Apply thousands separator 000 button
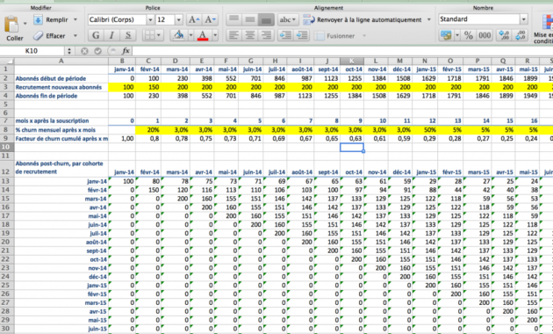The image size is (553, 334). click(485, 35)
